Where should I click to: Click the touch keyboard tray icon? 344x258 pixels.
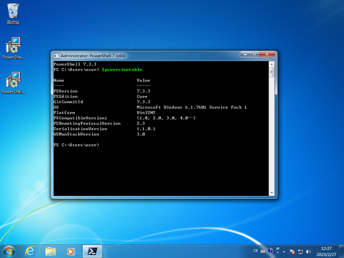coord(262,251)
